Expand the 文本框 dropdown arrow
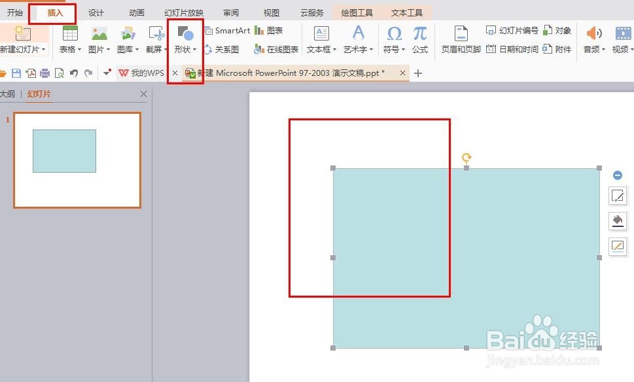This screenshot has width=634, height=382. [x=334, y=49]
